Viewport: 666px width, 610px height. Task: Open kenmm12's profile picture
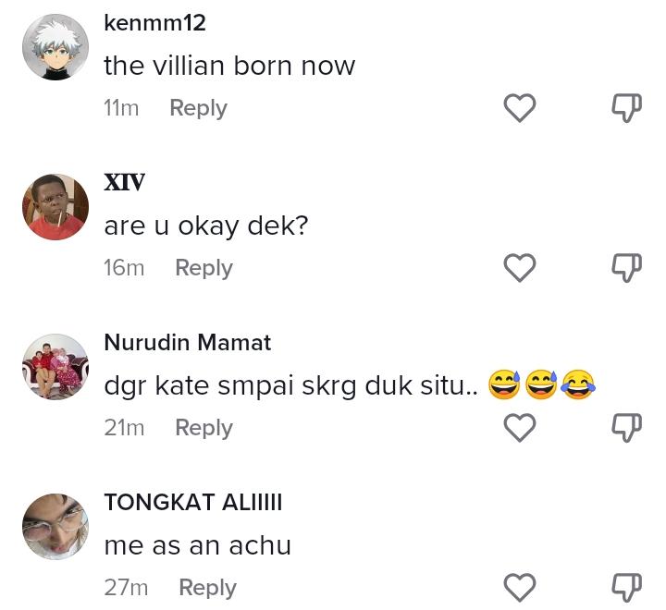click(x=55, y=47)
